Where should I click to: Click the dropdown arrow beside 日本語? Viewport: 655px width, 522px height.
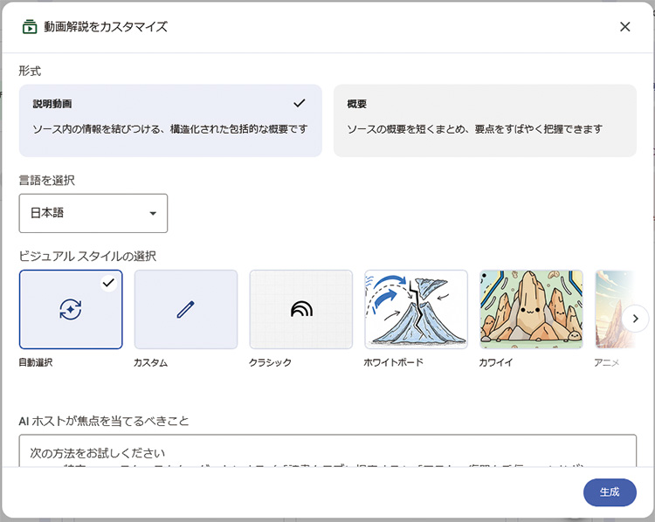(x=153, y=214)
